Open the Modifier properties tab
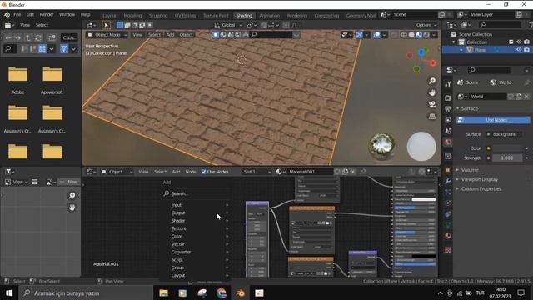Screen dimensions: 533x300 coord(448,181)
